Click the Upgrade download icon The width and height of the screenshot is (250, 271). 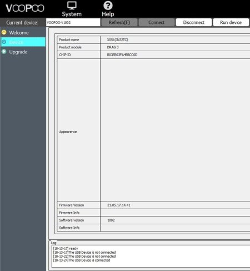4,51
